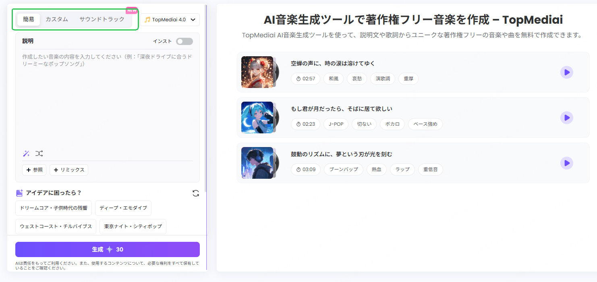Click the ブーンバップ tag
This screenshot has height=282, width=597.
(344, 170)
